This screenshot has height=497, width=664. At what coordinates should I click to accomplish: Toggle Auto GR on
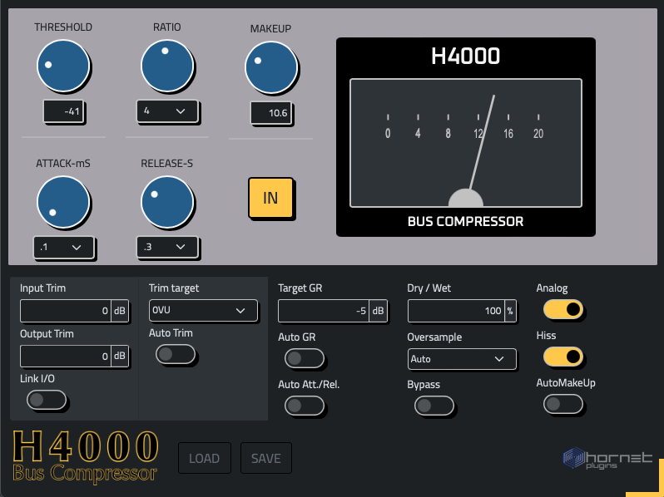pos(305,358)
